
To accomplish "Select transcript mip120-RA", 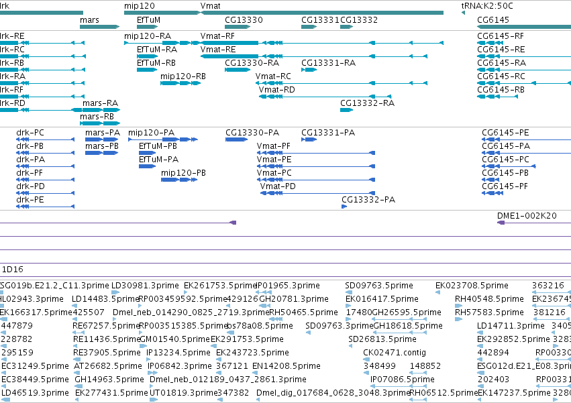I will [x=162, y=43].
